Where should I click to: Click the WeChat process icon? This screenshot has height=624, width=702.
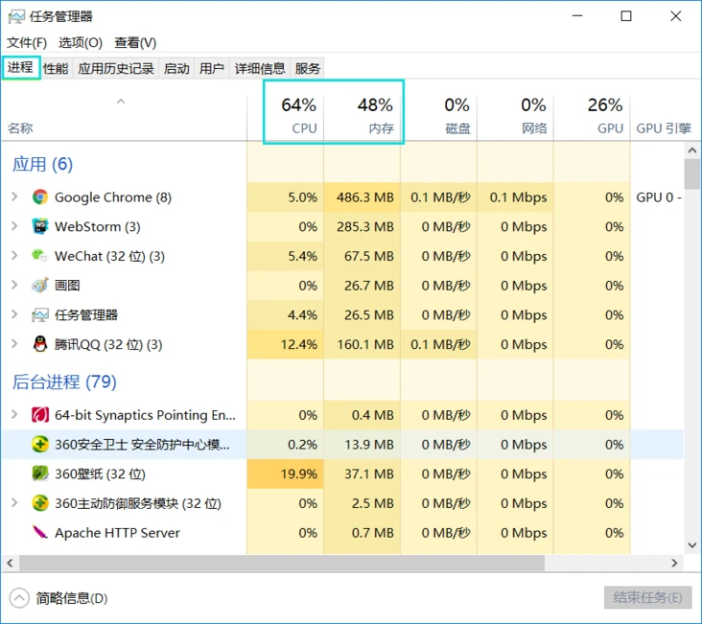tap(40, 256)
